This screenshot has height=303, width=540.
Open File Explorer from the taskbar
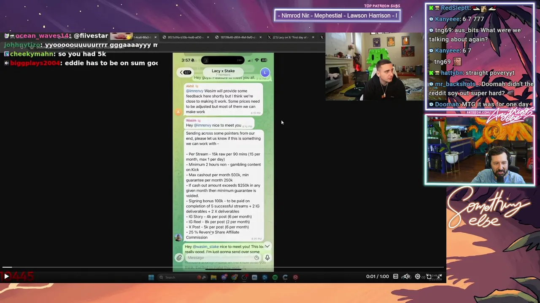[x=213, y=277]
